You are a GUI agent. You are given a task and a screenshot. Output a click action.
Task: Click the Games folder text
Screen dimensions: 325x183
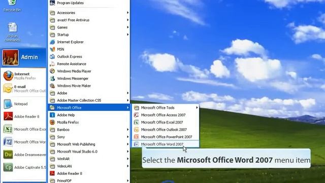62,27
